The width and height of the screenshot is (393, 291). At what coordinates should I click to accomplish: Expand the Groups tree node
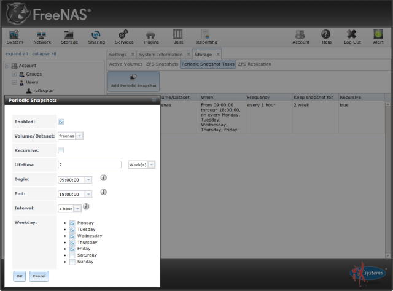coord(14,74)
